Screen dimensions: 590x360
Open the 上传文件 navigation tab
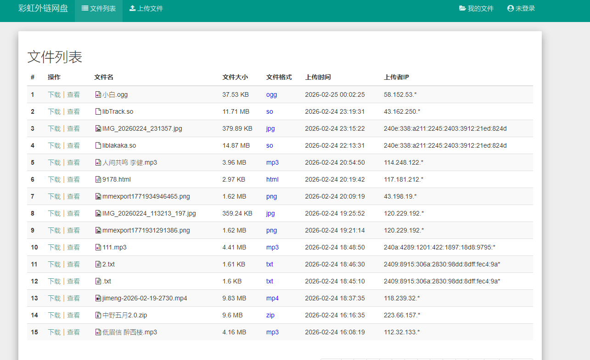tap(146, 9)
